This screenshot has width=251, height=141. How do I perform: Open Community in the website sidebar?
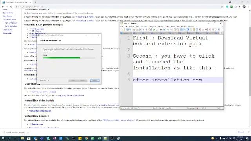click(7, 33)
